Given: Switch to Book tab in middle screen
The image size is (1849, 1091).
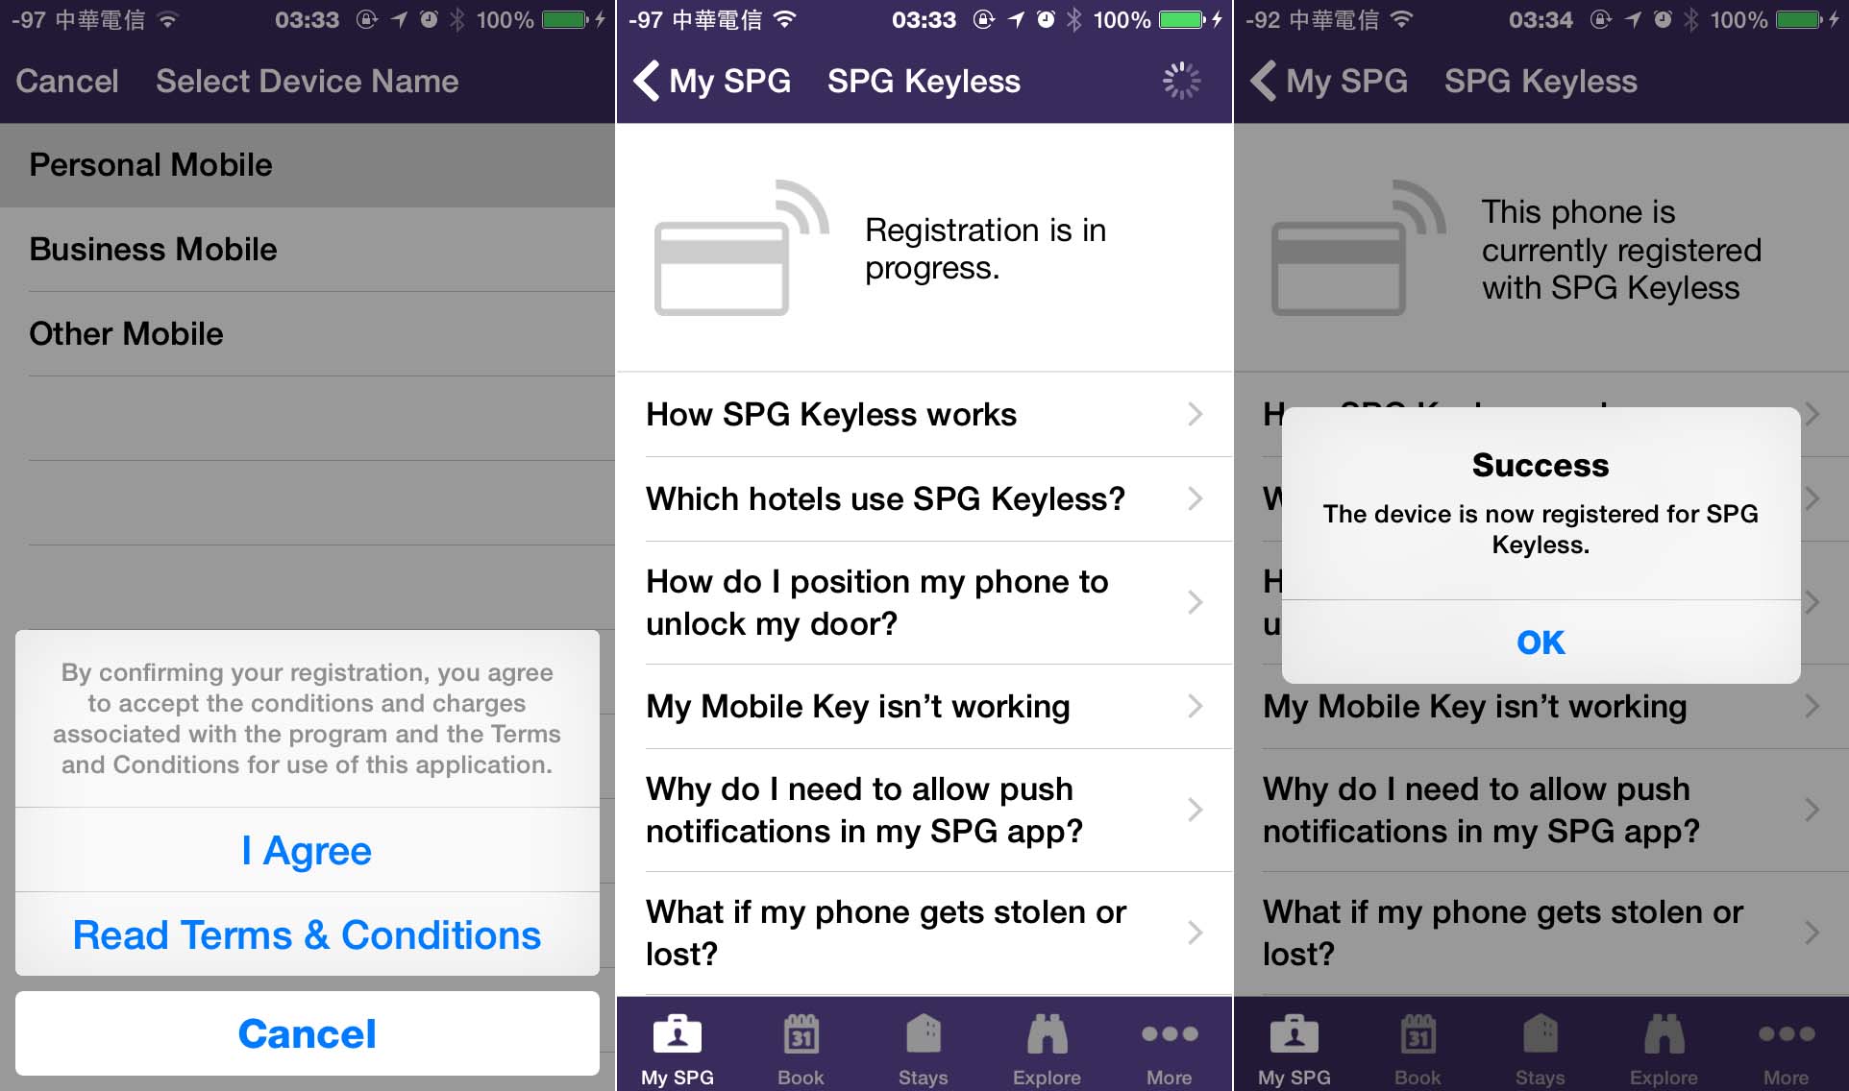Looking at the screenshot, I should pyautogui.click(x=801, y=1047).
